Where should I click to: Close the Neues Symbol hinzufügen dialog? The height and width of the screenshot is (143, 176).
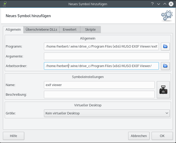coord(171,4)
